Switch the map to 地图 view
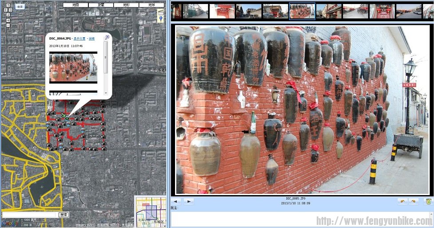Image resolution: width=434 pixels, height=228 pixels. (75, 5)
